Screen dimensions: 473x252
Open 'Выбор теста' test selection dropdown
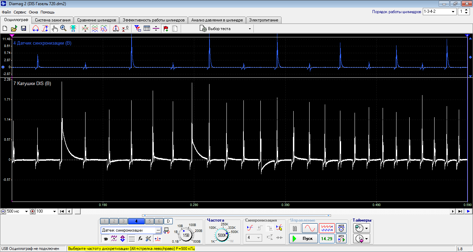[x=225, y=29]
